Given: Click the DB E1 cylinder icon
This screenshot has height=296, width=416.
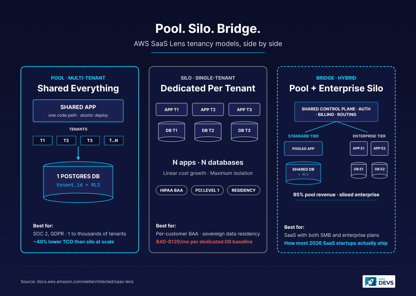Looking at the screenshot, I should coord(359,170).
